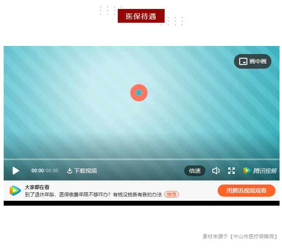The width and height of the screenshot is (282, 252).
Task: Click the 用腾讯视频观看 button
Action: point(247,191)
